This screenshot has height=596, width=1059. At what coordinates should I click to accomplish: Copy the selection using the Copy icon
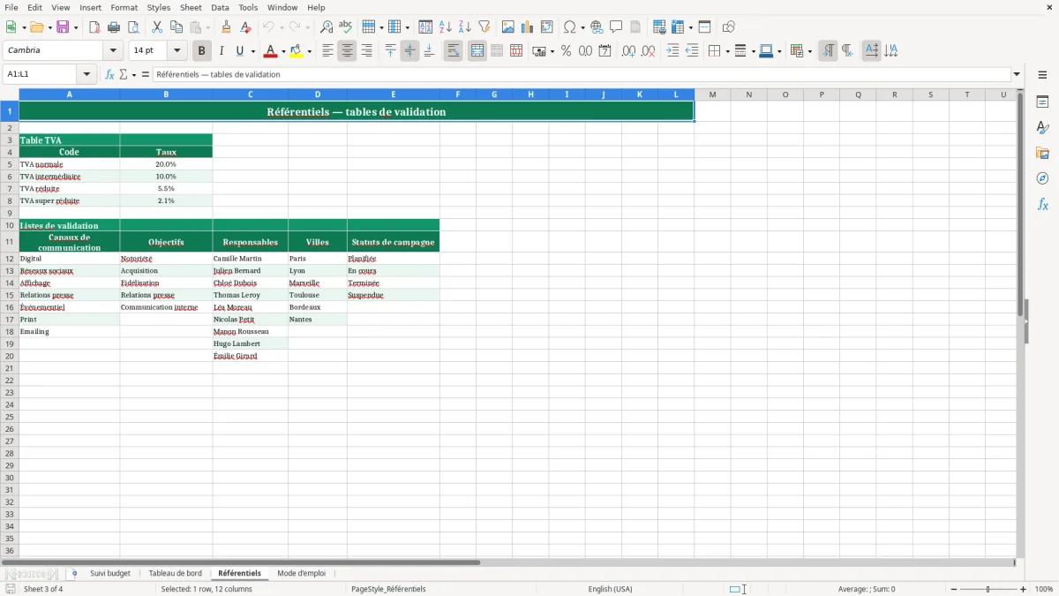tap(176, 27)
